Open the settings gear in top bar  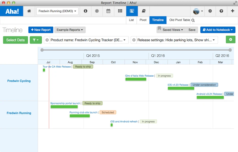(210, 11)
